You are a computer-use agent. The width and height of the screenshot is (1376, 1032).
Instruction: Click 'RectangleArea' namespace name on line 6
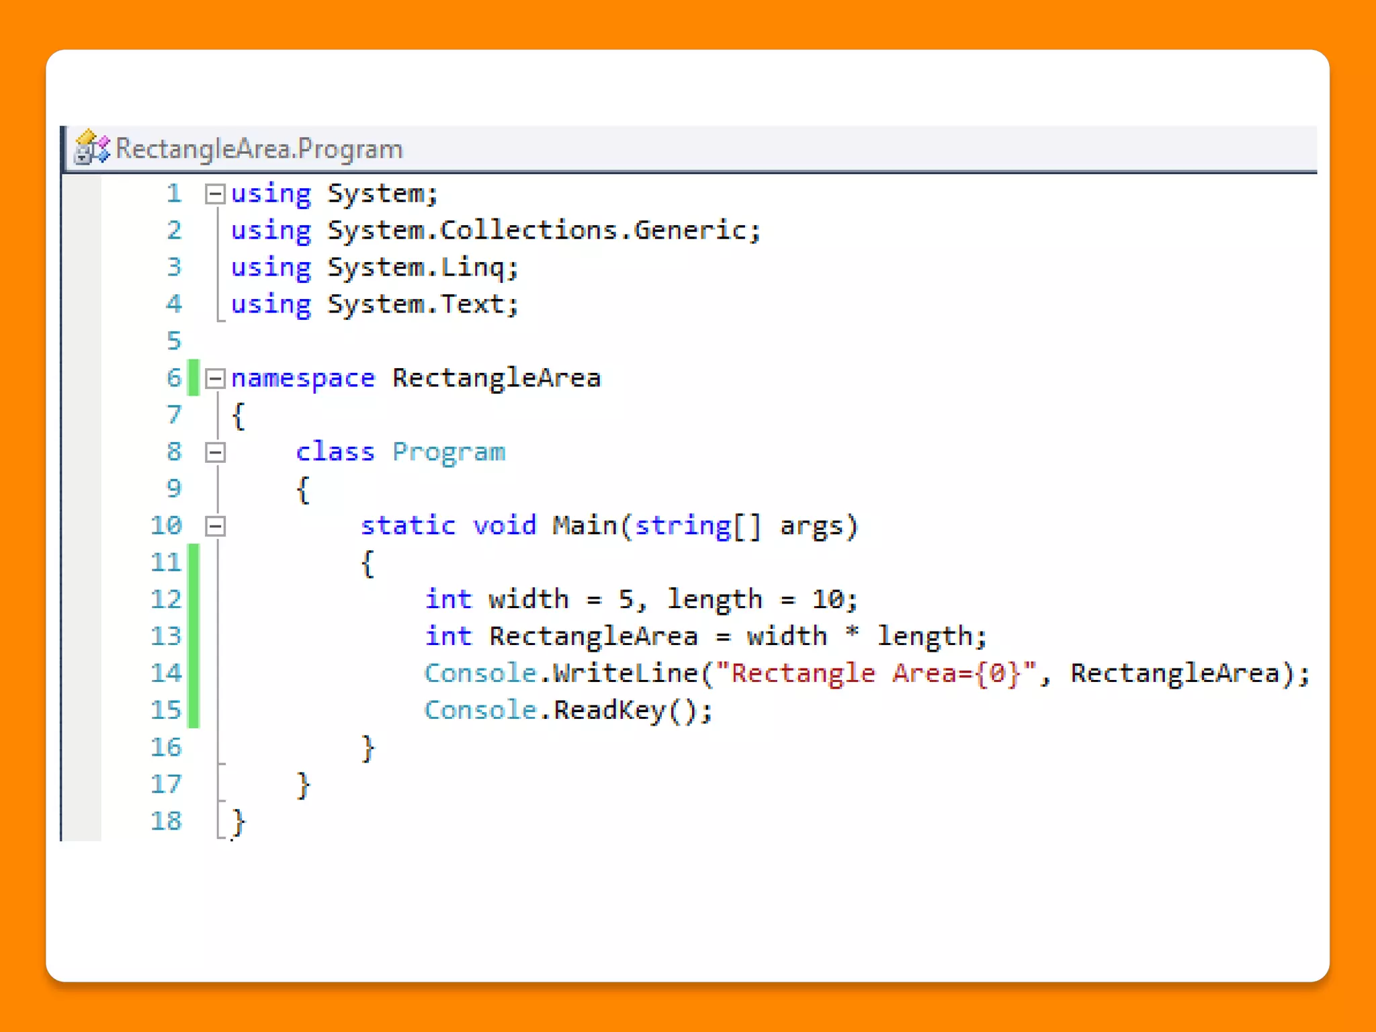coord(497,378)
